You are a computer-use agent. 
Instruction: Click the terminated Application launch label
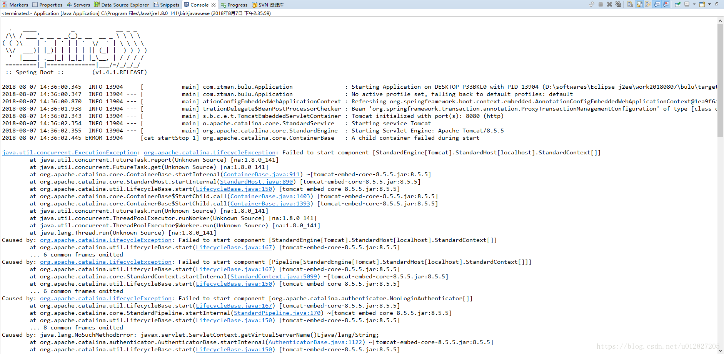click(x=136, y=13)
